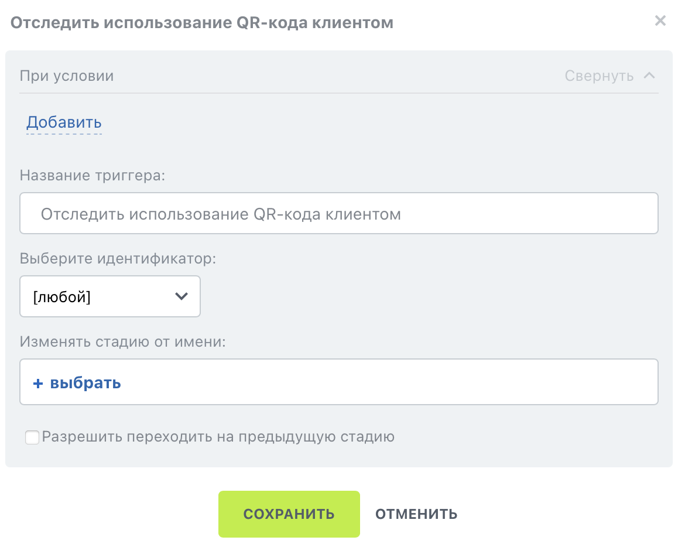This screenshot has height=554, width=678.
Task: Click the dialog title 'Отследить использование QR-кода клиентом'
Action: point(202,22)
